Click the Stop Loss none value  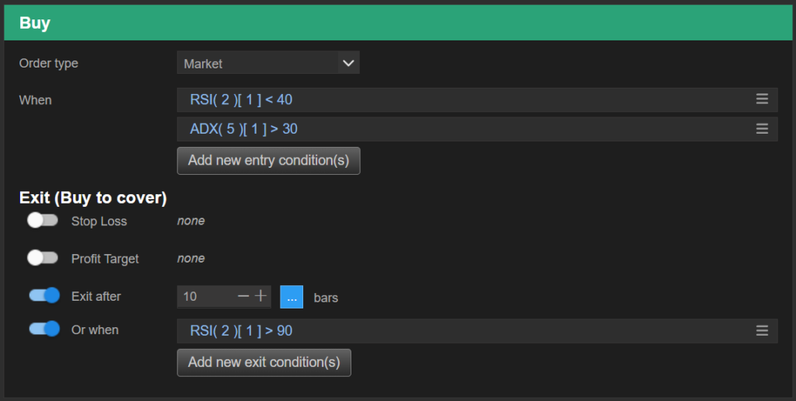tap(190, 221)
